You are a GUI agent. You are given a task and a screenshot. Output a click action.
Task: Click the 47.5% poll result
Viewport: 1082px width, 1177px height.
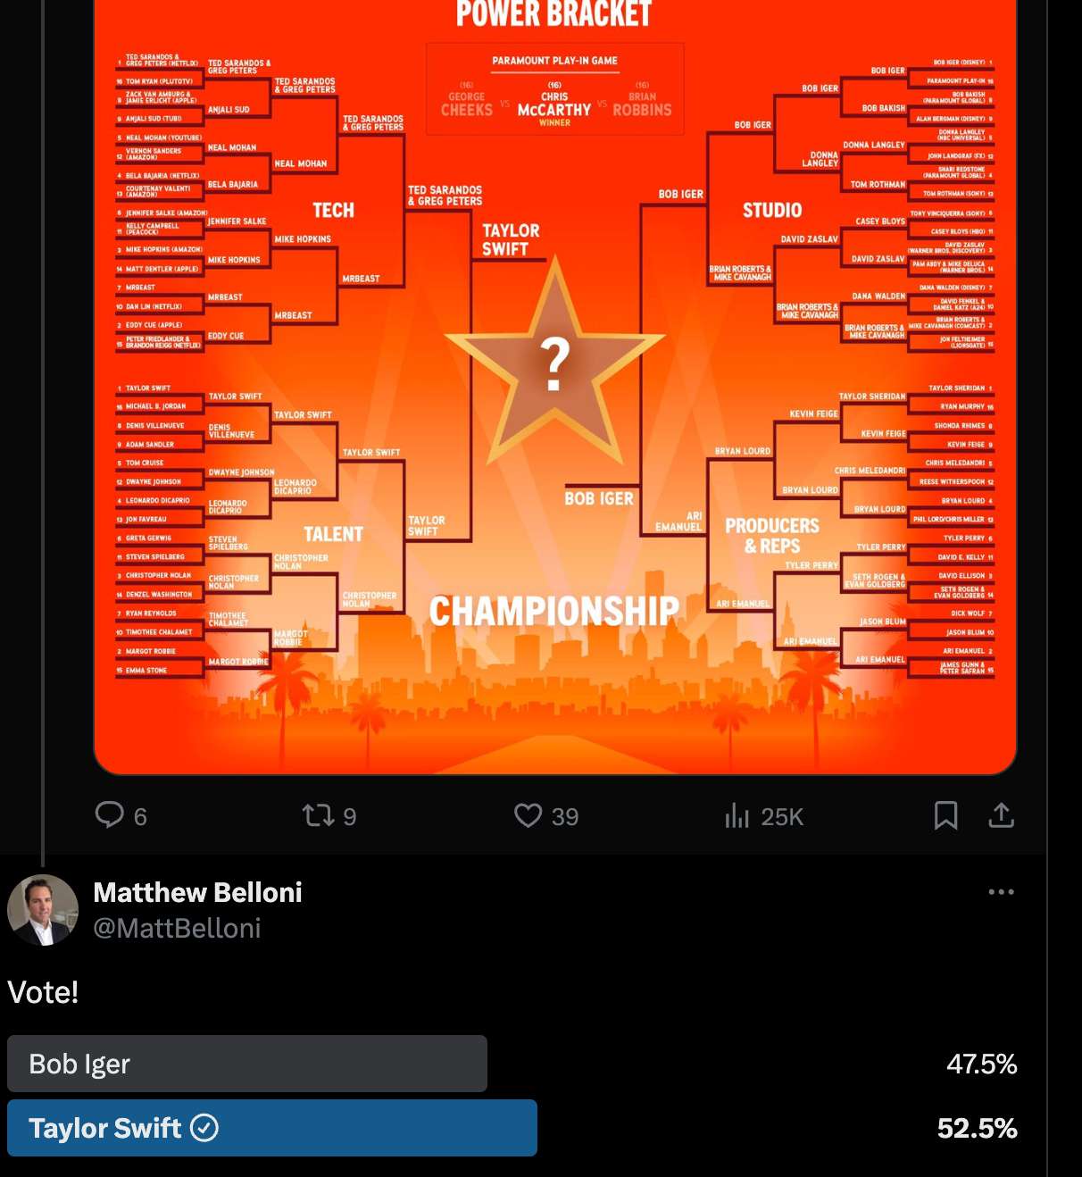coord(981,1064)
